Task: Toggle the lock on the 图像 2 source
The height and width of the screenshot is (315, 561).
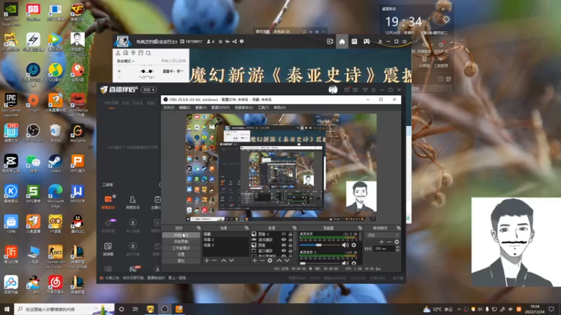Action: [290, 234]
